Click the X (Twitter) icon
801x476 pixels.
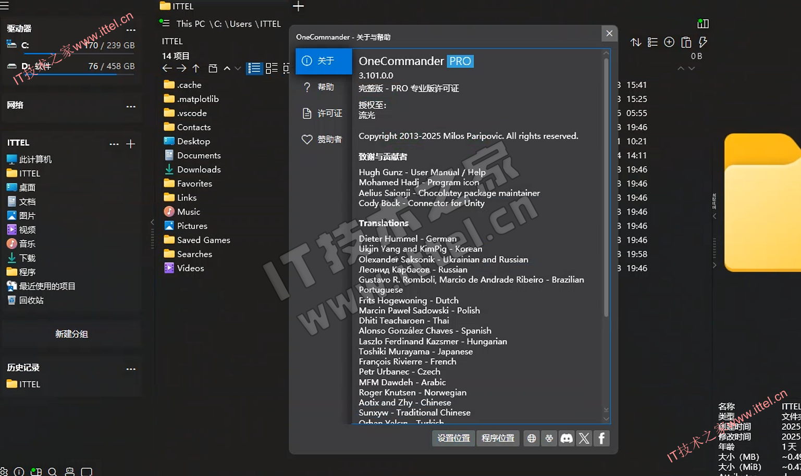click(584, 439)
